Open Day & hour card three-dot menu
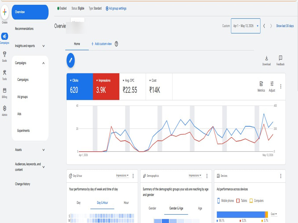The width and height of the screenshot is (298, 223). pyautogui.click(x=133, y=176)
